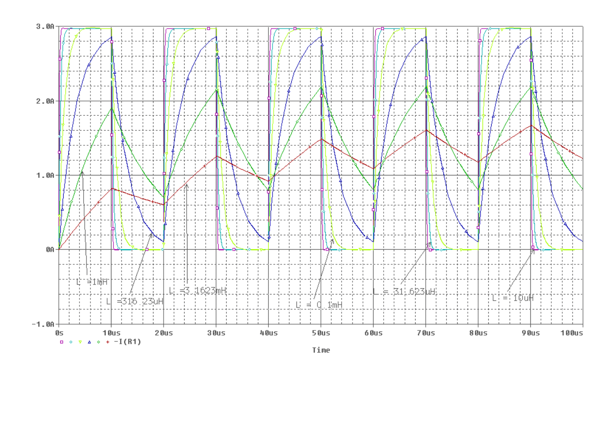Select the 'L = 10uH' annotation label
The width and height of the screenshot is (604, 427).
click(513, 298)
